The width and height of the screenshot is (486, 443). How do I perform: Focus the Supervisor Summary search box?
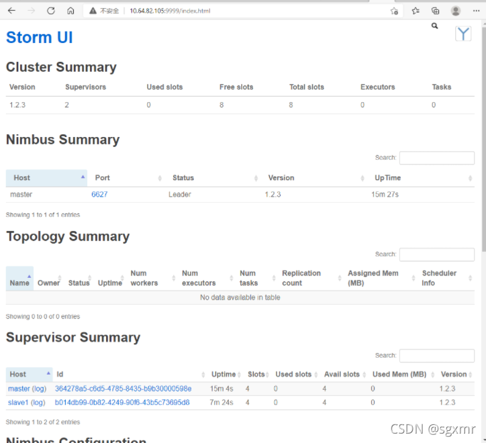pyautogui.click(x=437, y=356)
